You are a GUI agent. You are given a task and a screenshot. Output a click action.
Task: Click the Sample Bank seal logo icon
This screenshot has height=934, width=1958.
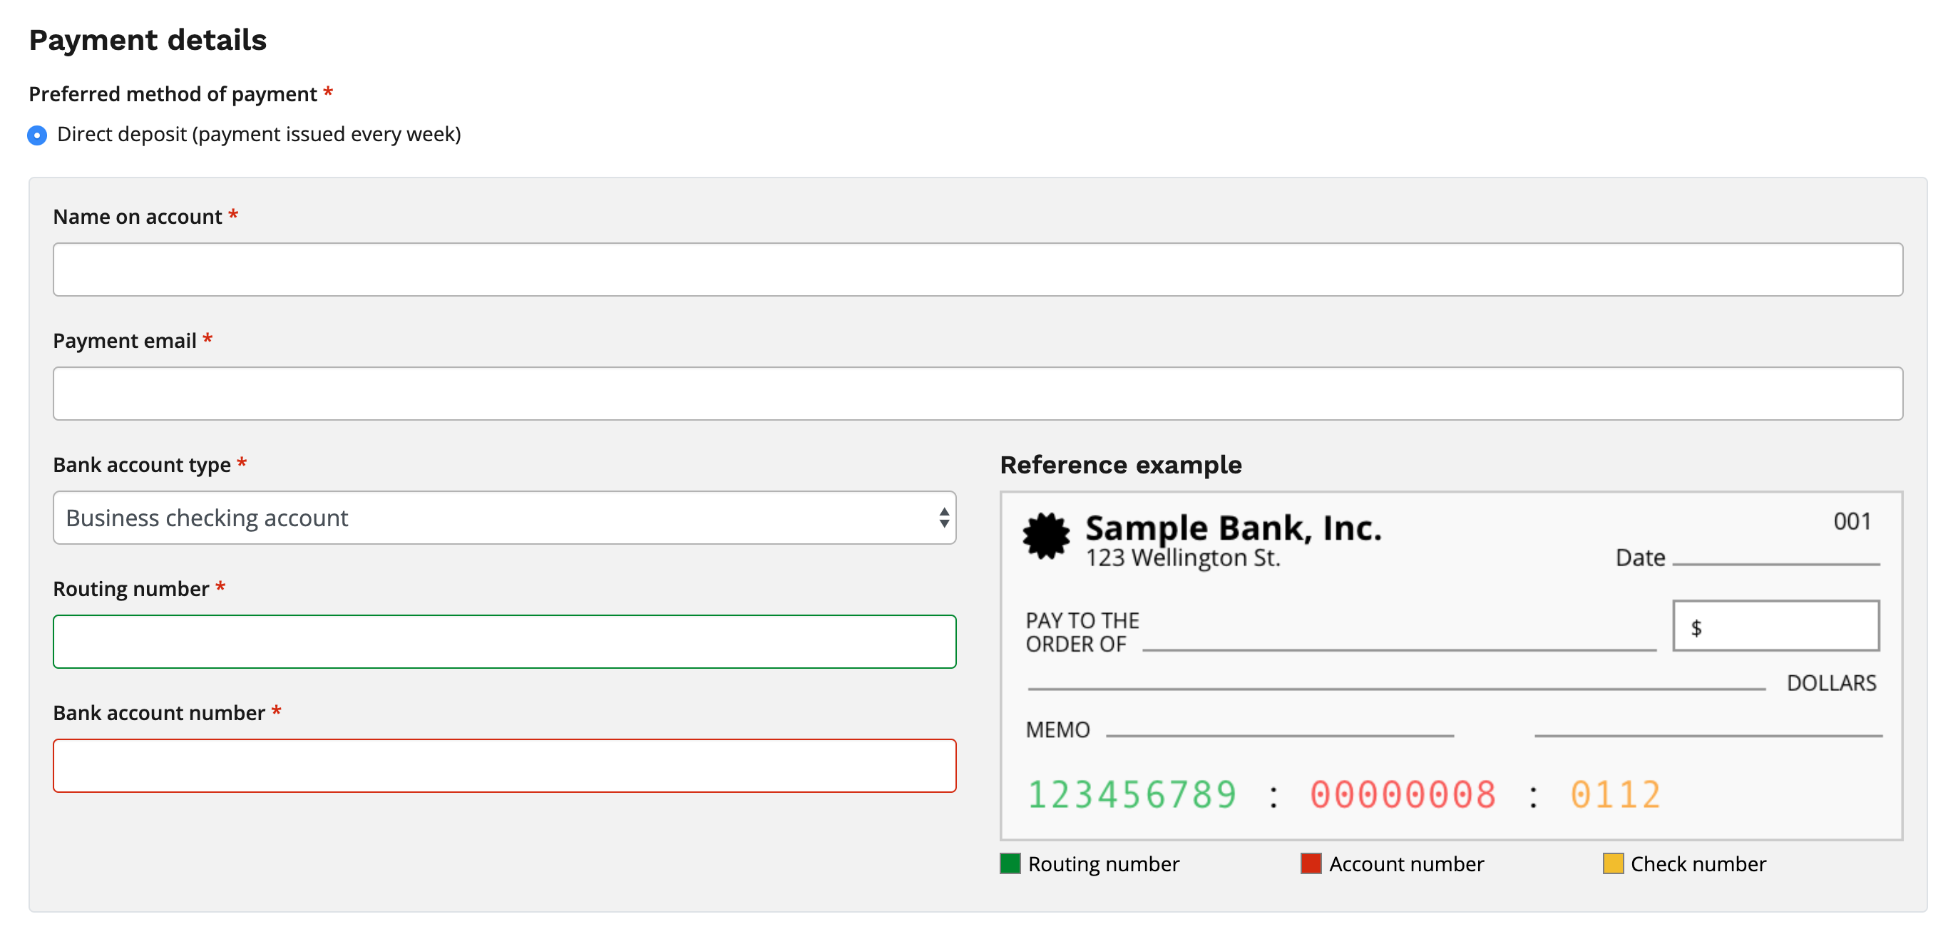(x=1045, y=537)
